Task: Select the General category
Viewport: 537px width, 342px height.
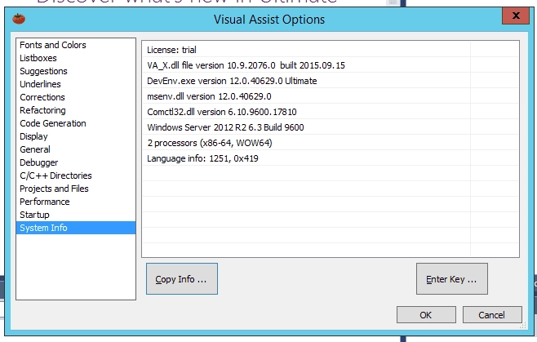Action: (76, 149)
